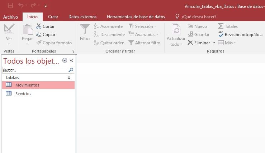Expand the Eliminar dropdown arrow

(214, 43)
